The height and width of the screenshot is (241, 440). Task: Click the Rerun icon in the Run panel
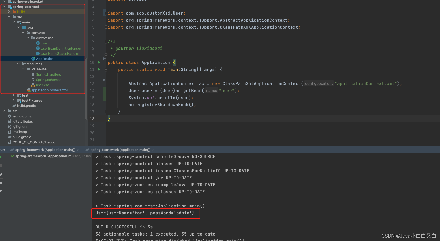[1, 157]
